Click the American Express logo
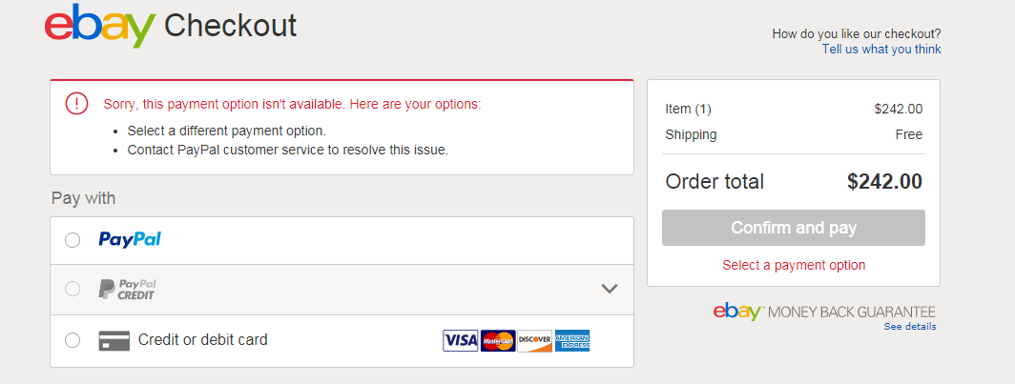The width and height of the screenshot is (1015, 384). (572, 340)
